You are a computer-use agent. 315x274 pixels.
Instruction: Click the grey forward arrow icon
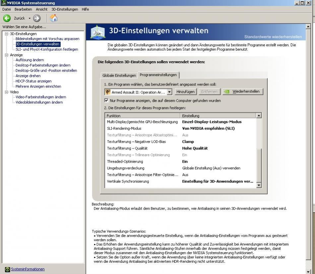pyautogui.click(x=37, y=18)
